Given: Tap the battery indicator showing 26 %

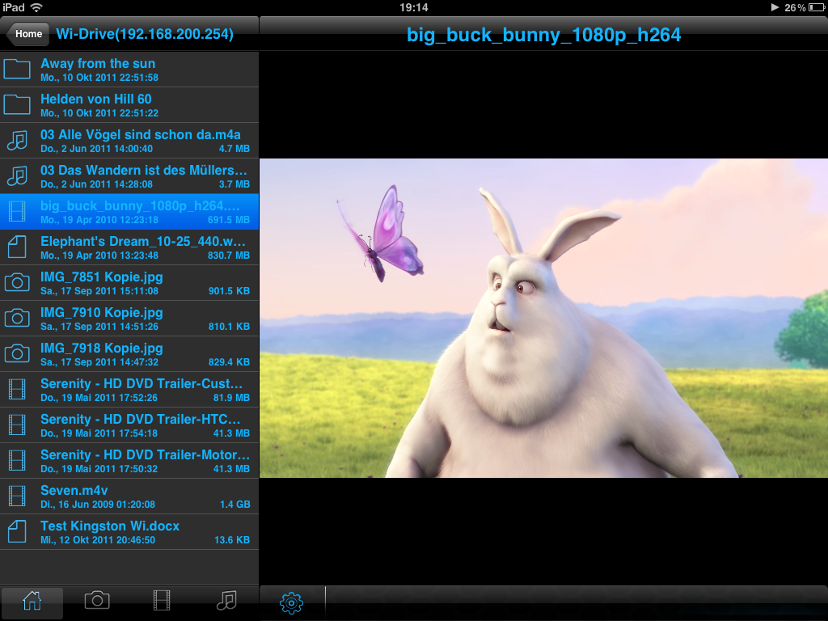Looking at the screenshot, I should [805, 7].
